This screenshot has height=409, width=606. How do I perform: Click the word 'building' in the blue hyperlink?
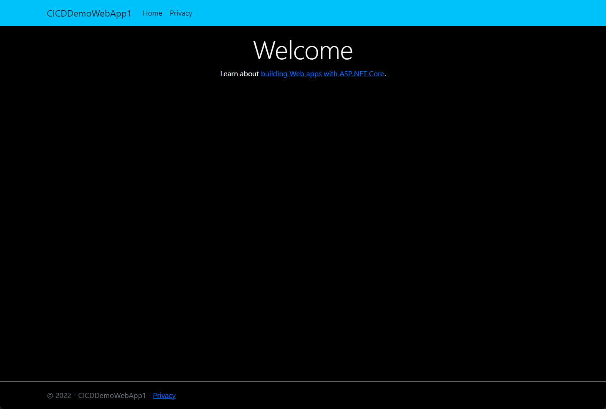274,74
